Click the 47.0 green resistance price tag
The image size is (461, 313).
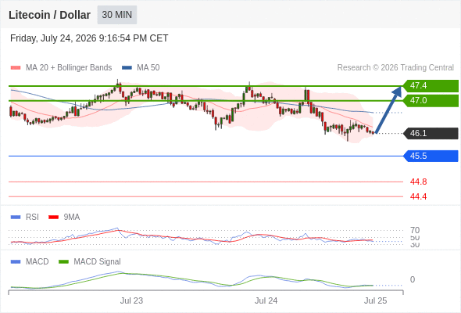431,101
